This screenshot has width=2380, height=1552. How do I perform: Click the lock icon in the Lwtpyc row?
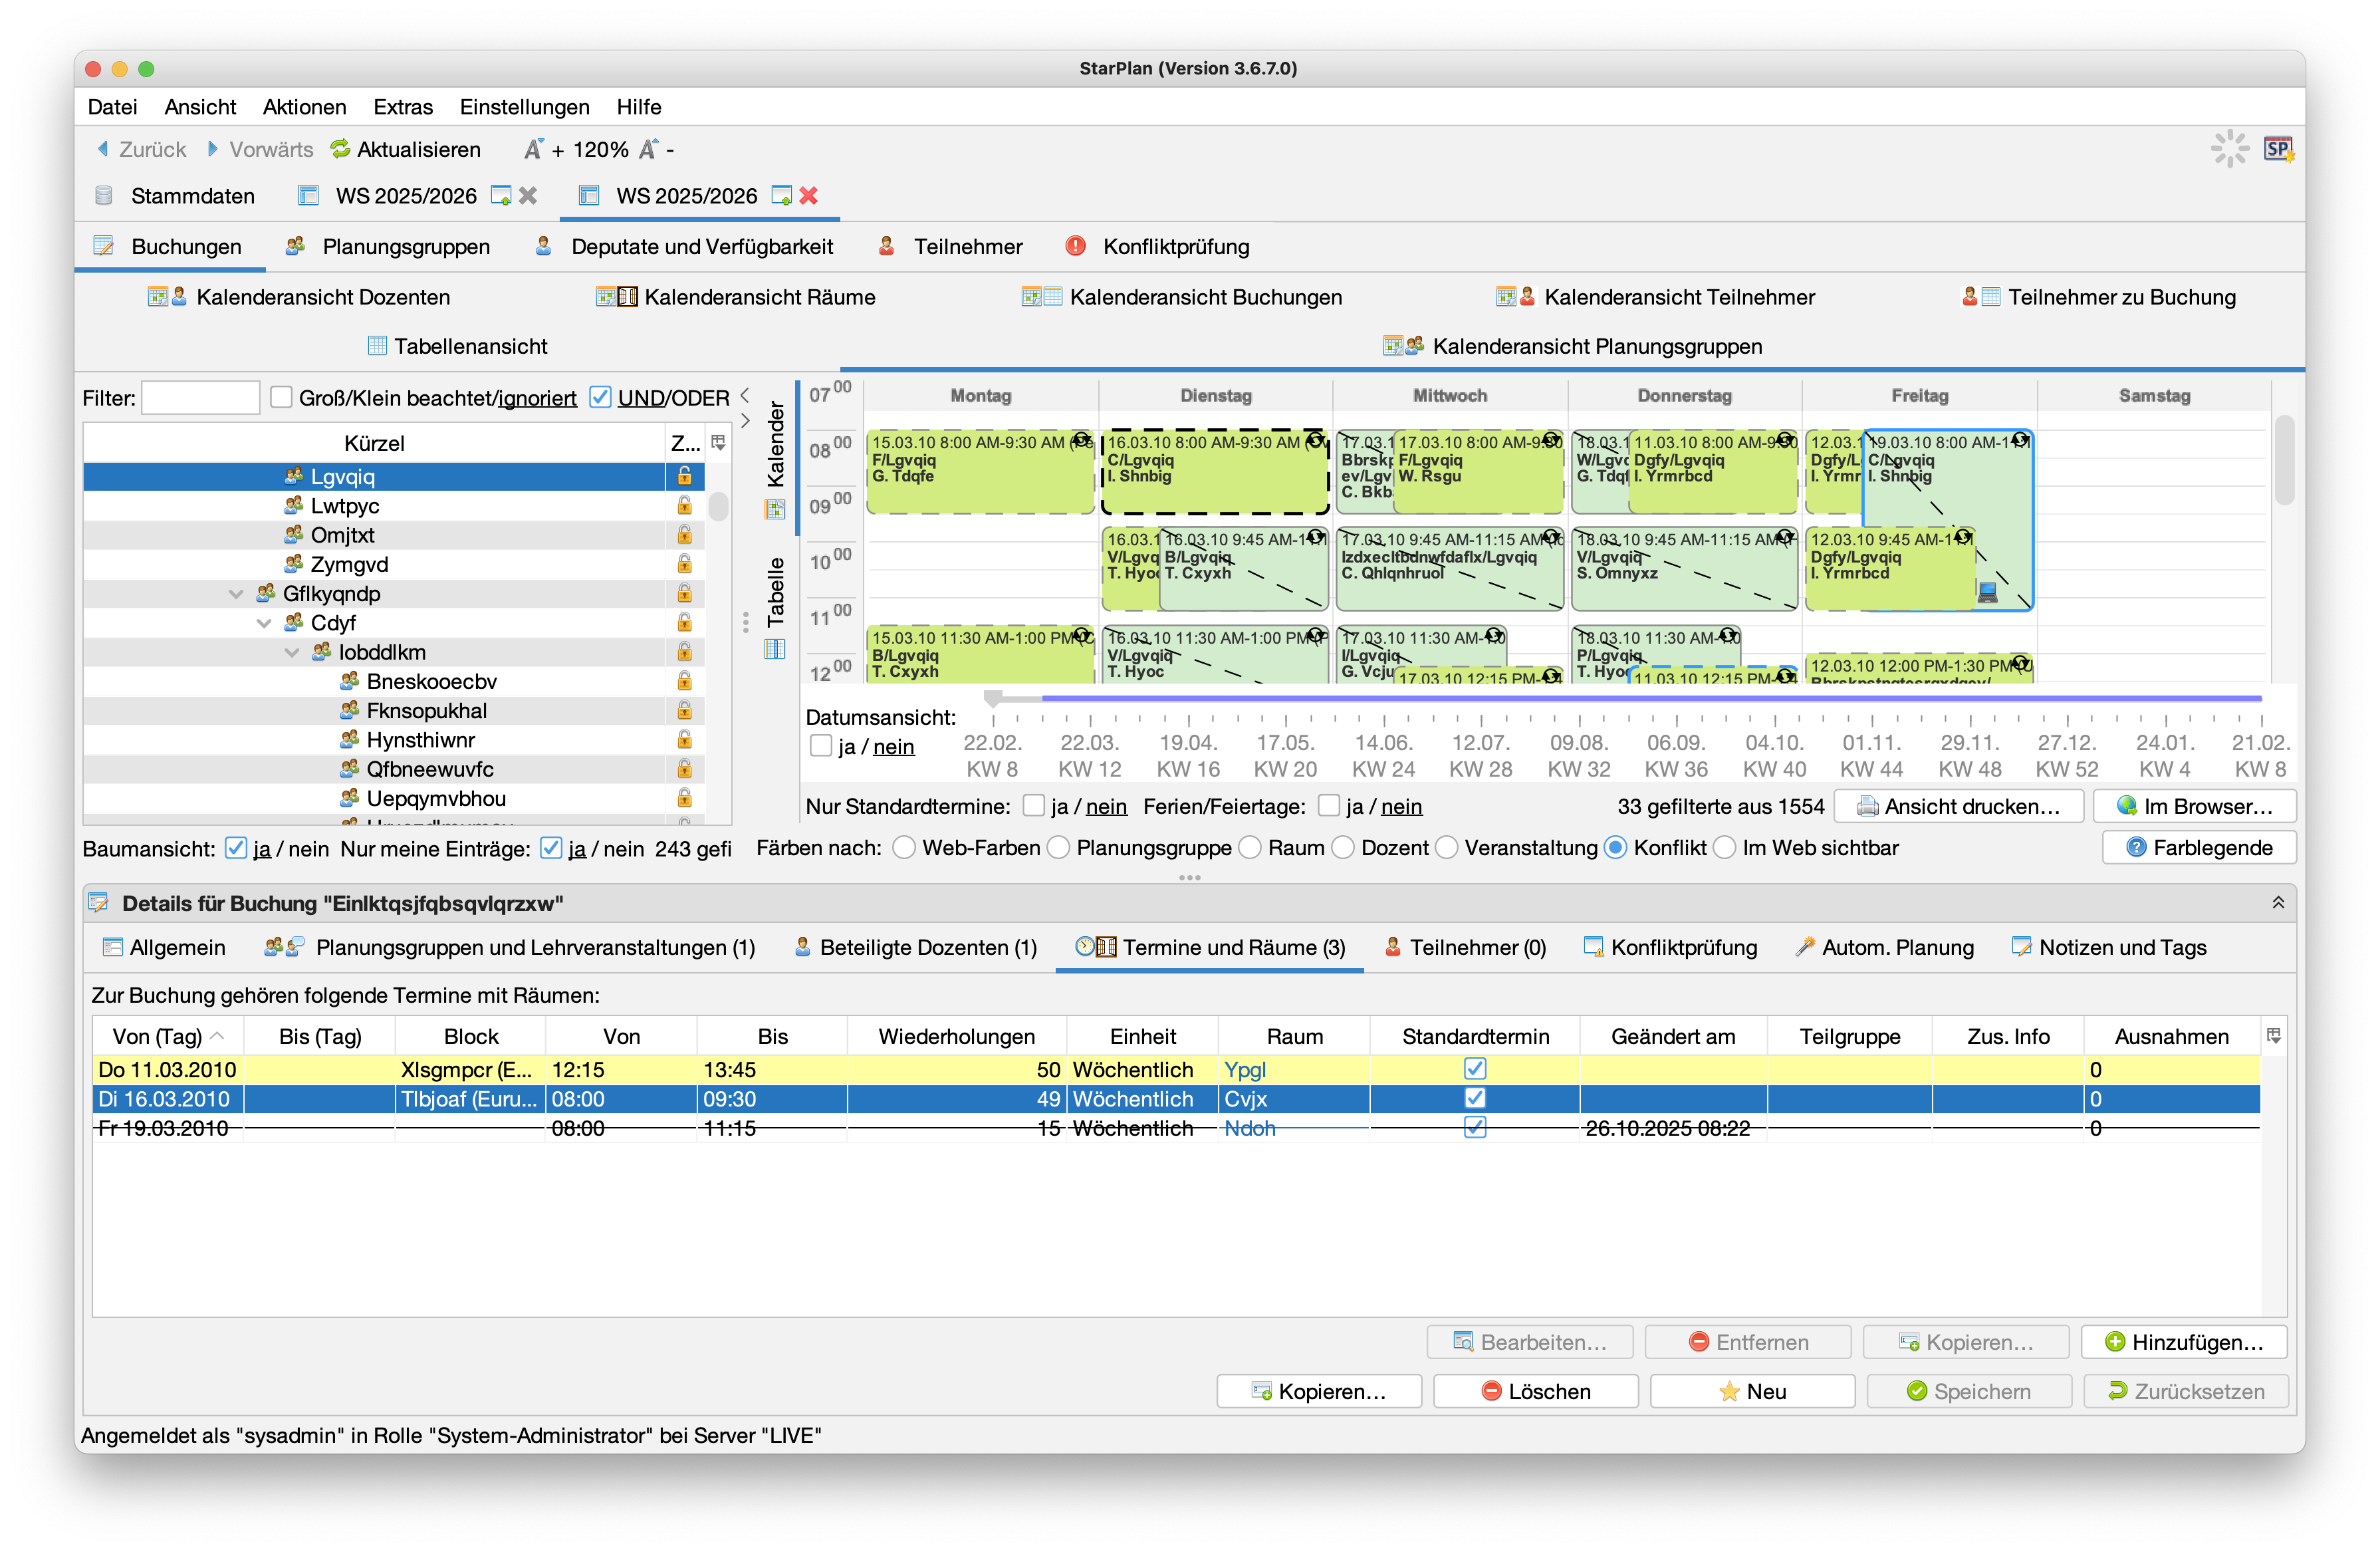(x=684, y=506)
